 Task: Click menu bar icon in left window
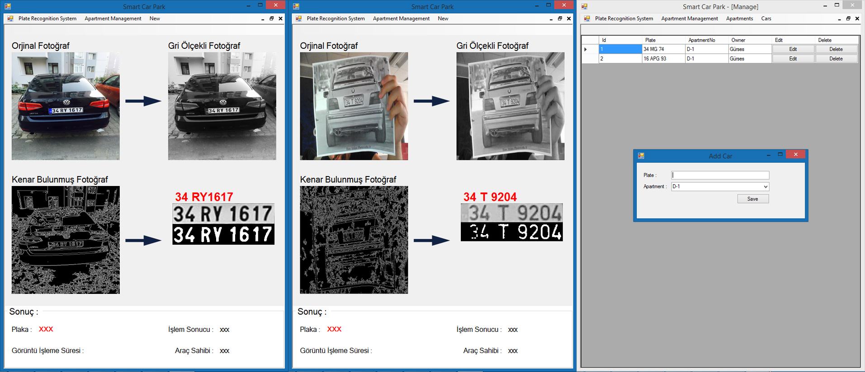click(x=10, y=19)
